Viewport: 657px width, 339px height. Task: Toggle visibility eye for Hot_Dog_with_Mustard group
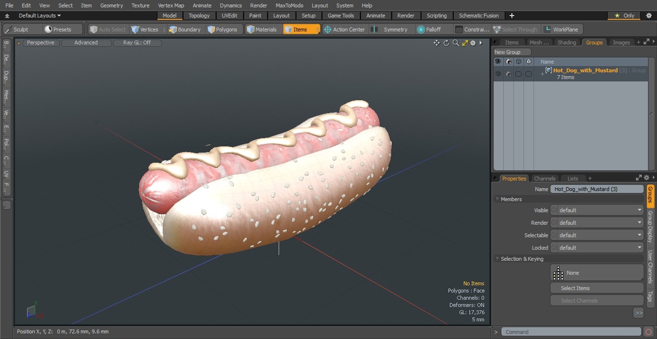[x=498, y=74]
